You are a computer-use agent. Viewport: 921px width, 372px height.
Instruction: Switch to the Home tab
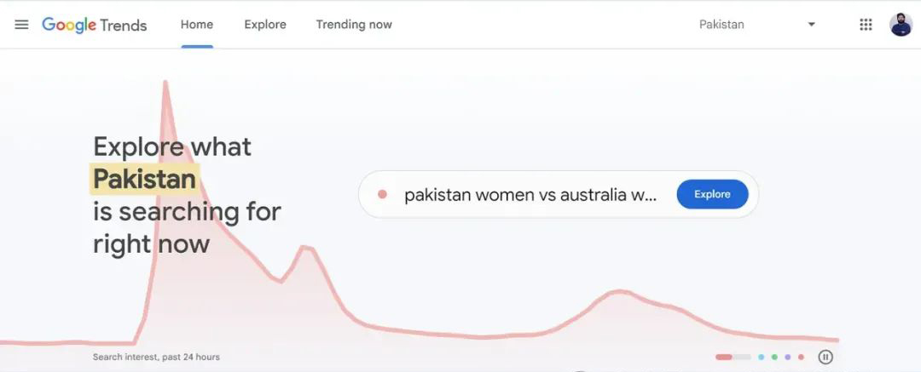[x=197, y=25]
